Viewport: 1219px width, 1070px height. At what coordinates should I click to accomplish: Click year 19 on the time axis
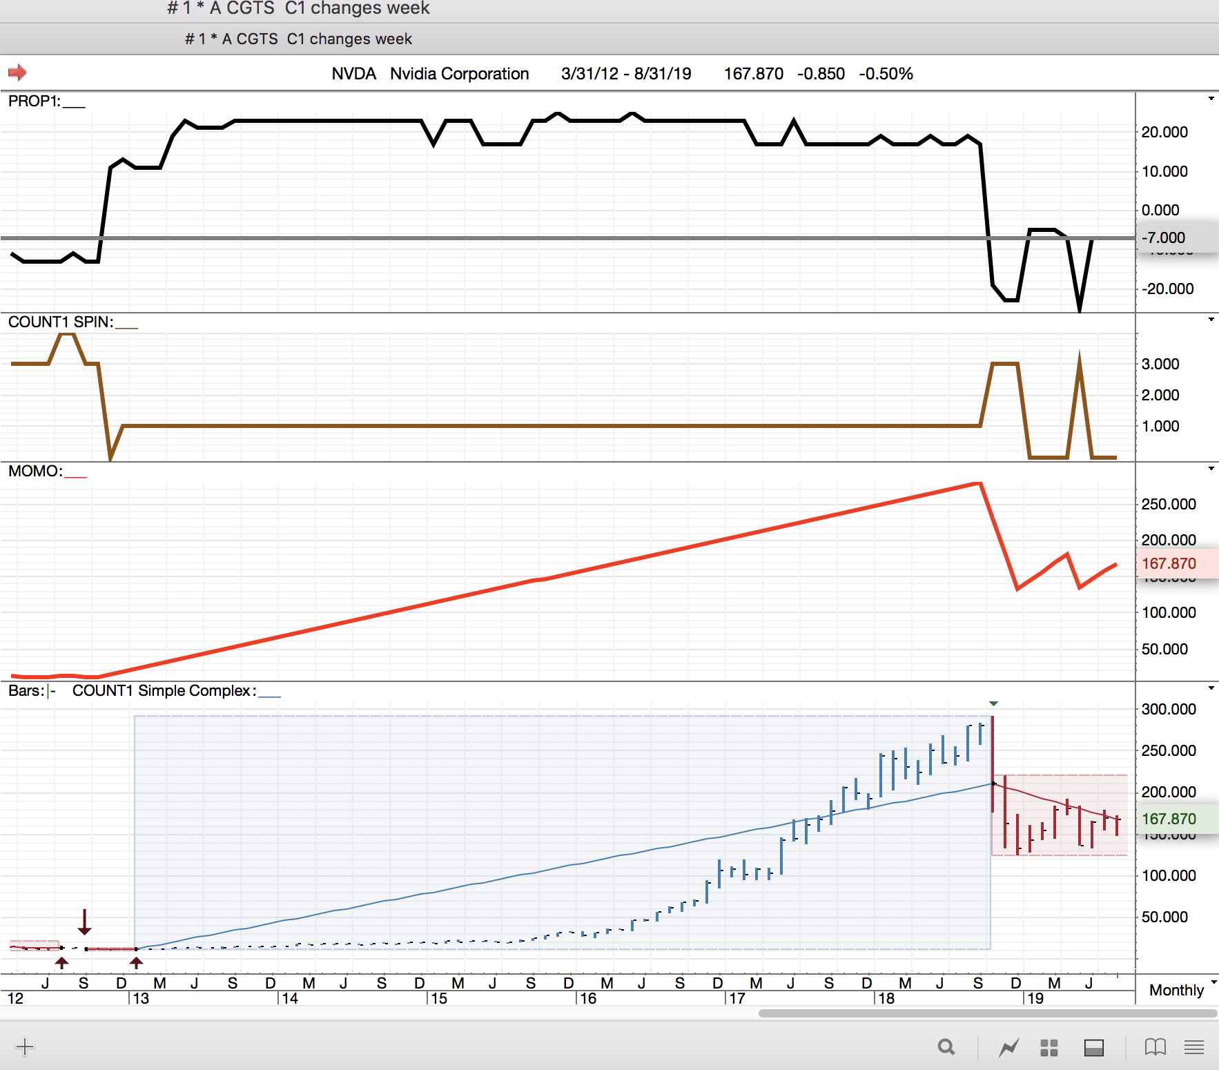pos(1036,998)
